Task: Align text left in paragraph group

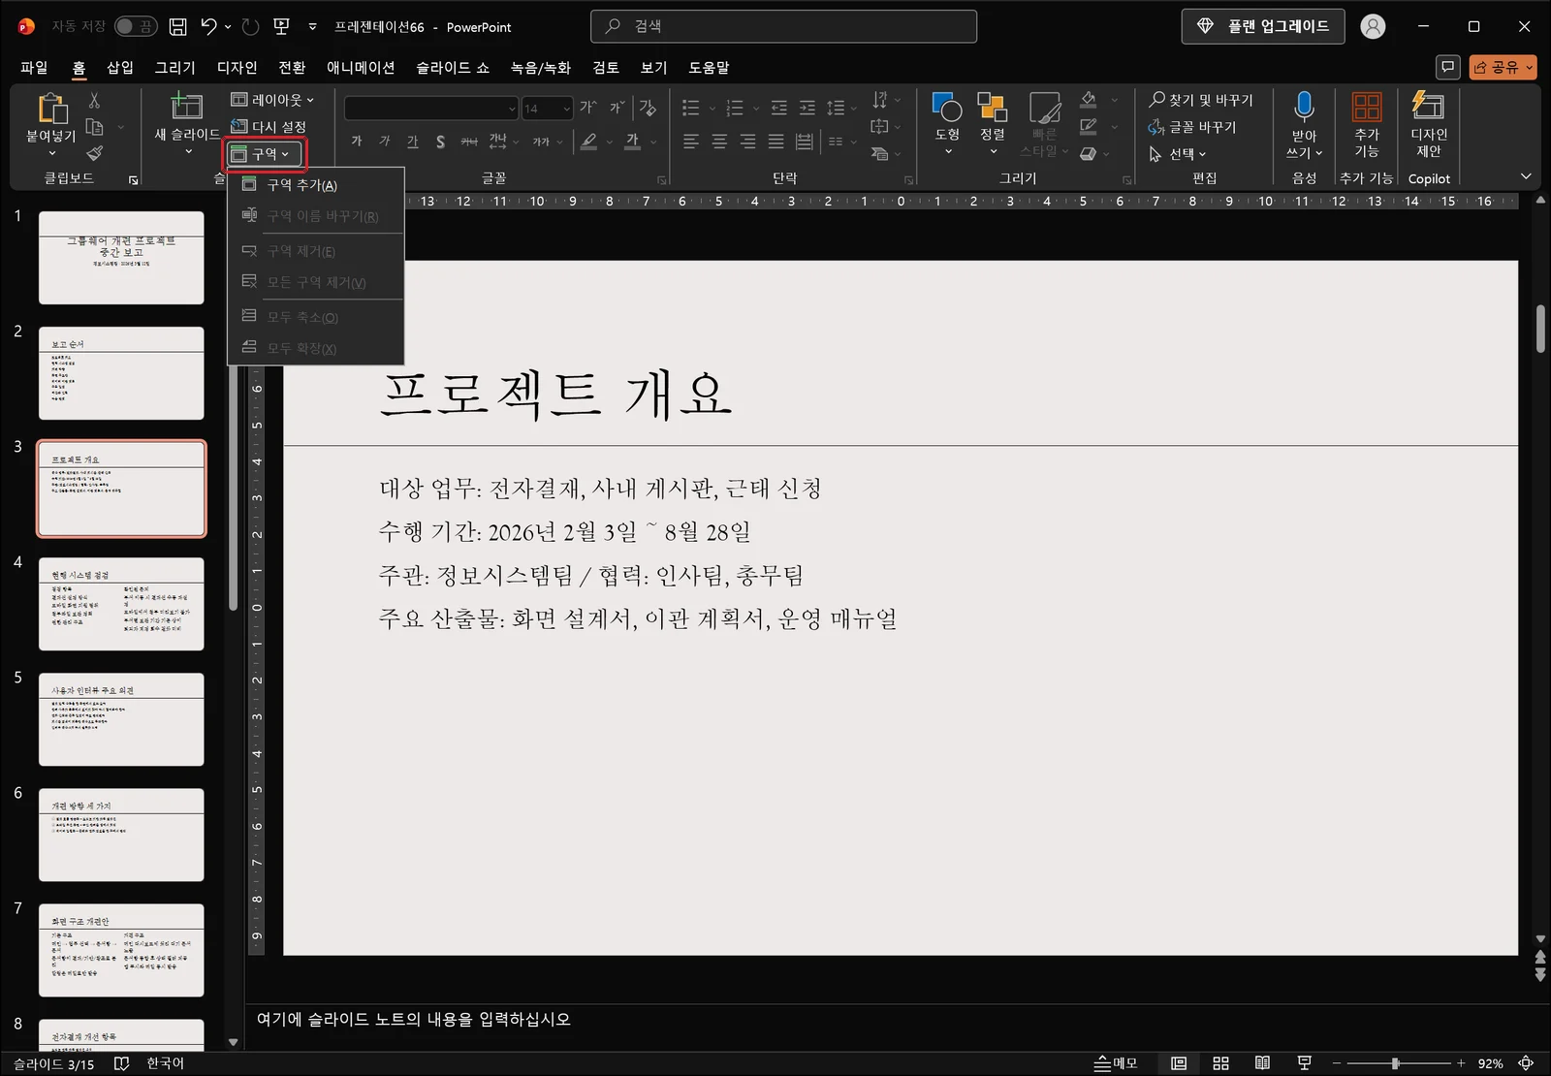Action: coord(690,142)
